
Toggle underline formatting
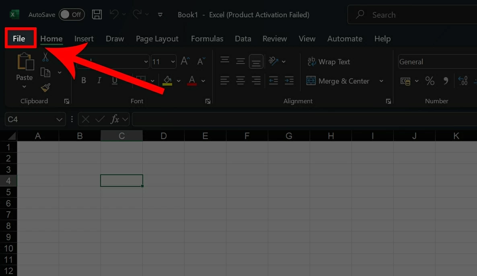[x=115, y=80]
